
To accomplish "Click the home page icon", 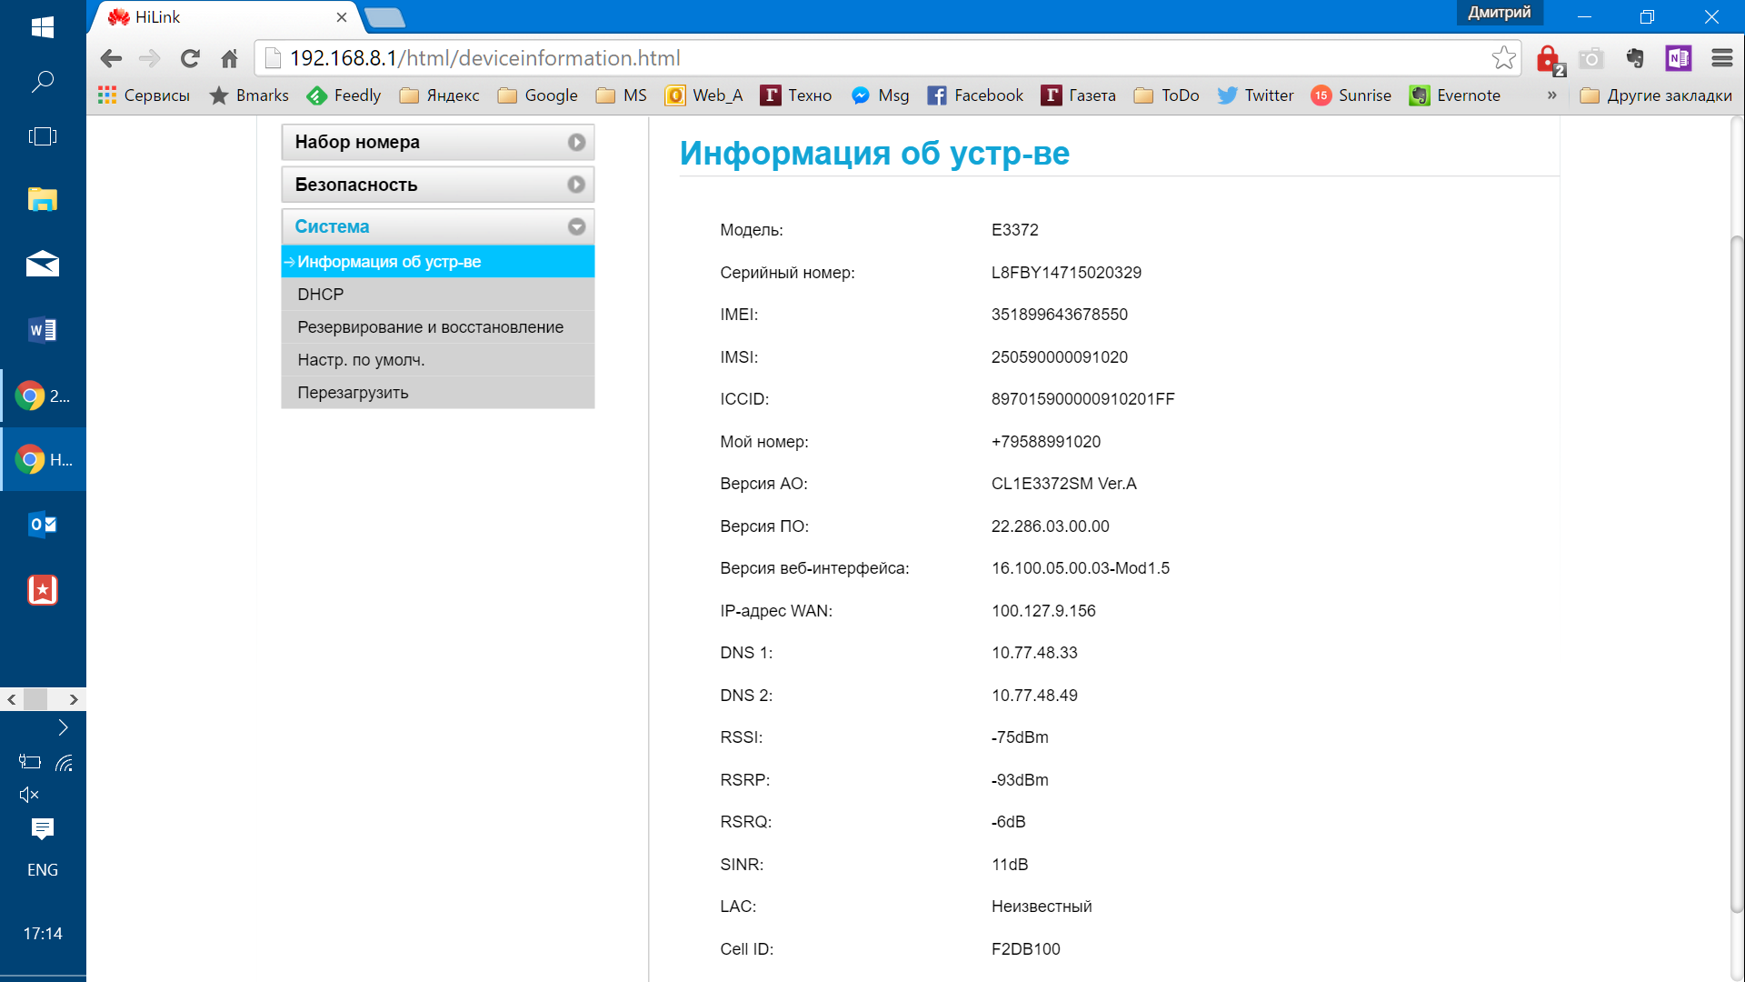I will point(229,59).
